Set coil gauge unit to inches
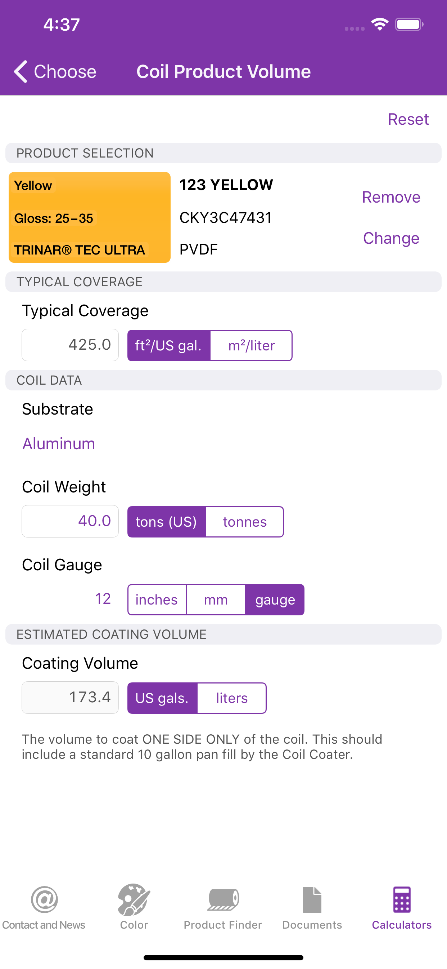This screenshot has height=969, width=447. (157, 599)
